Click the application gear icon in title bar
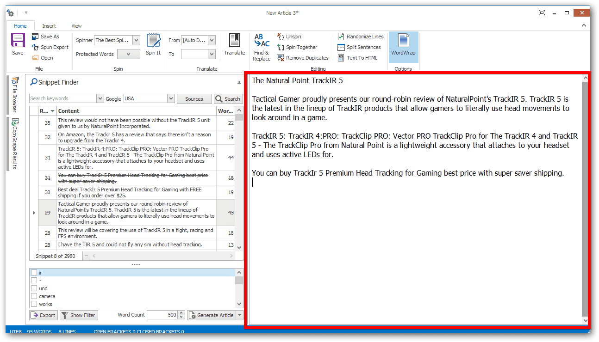 (11, 13)
